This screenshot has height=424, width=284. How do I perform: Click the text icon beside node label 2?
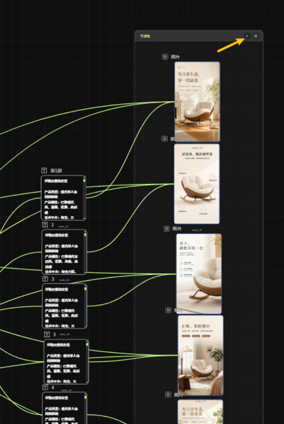click(x=45, y=225)
